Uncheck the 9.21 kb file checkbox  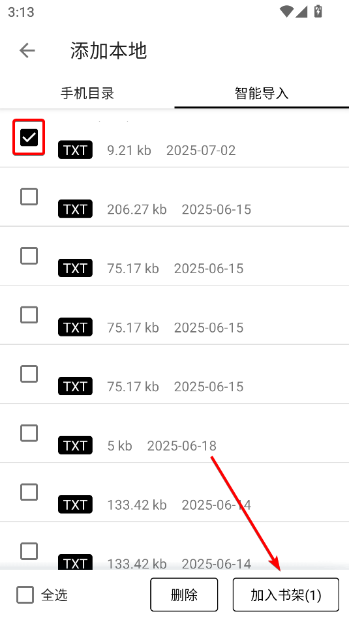coord(29,137)
